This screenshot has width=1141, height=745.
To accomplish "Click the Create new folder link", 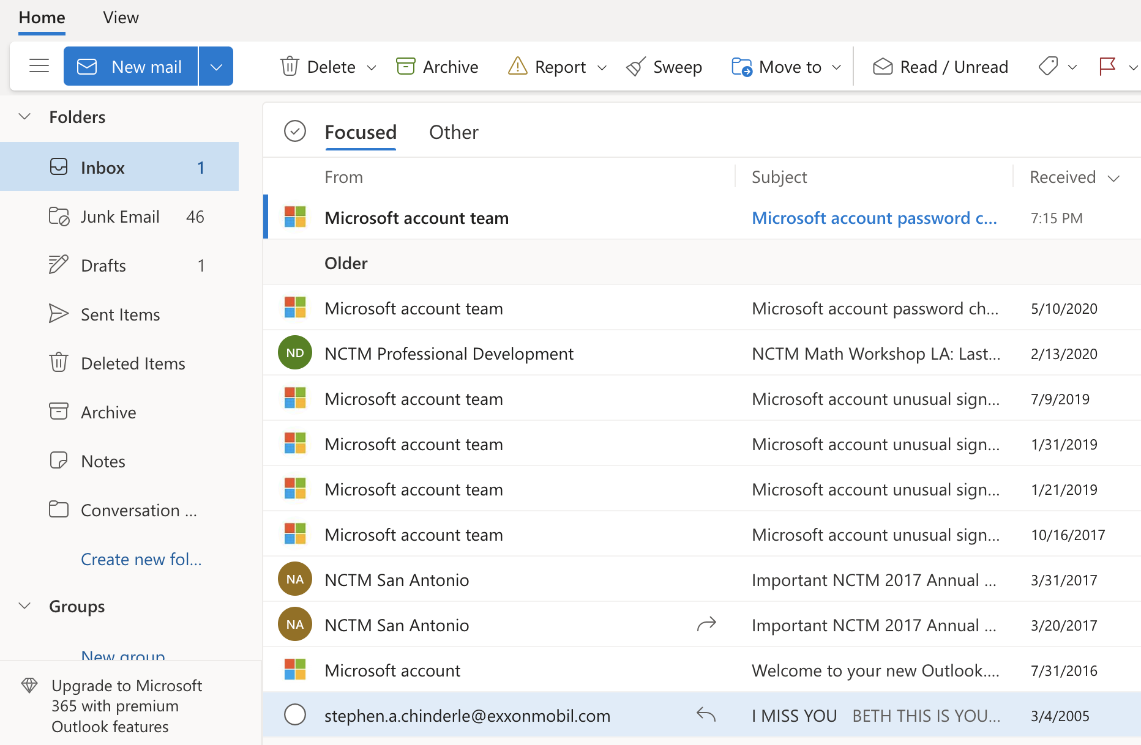I will tap(141, 559).
